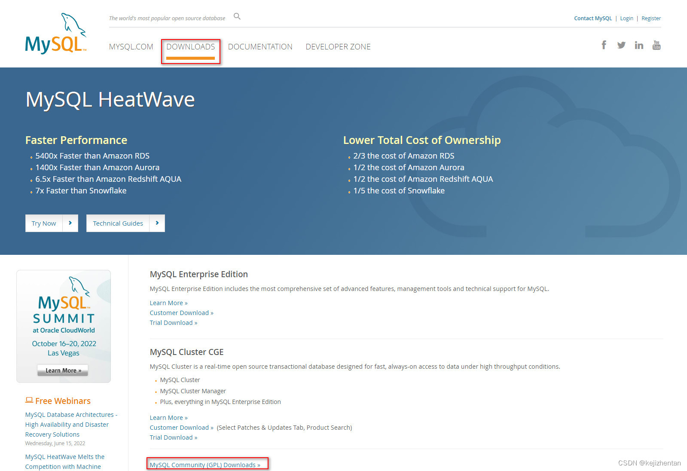Image resolution: width=687 pixels, height=471 pixels.
Task: Click '5400x Faster than Amazon RDS' text
Action: click(92, 156)
